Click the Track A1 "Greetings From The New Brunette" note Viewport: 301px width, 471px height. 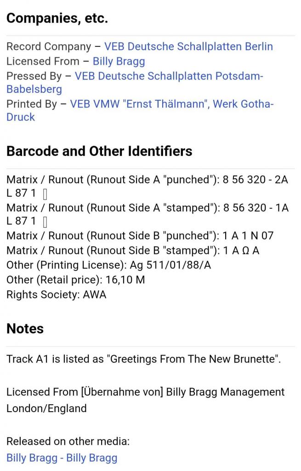[x=143, y=359]
